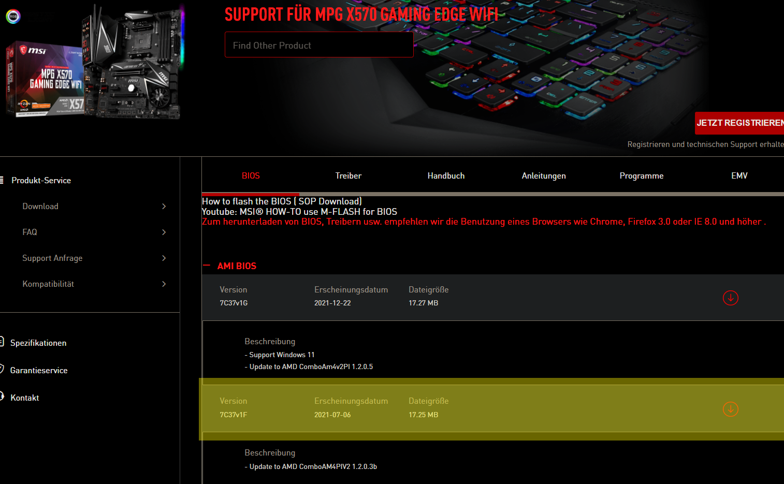Click the Support für MPG X570 heading
Viewport: 784px width, 484px height.
pyautogui.click(x=361, y=14)
